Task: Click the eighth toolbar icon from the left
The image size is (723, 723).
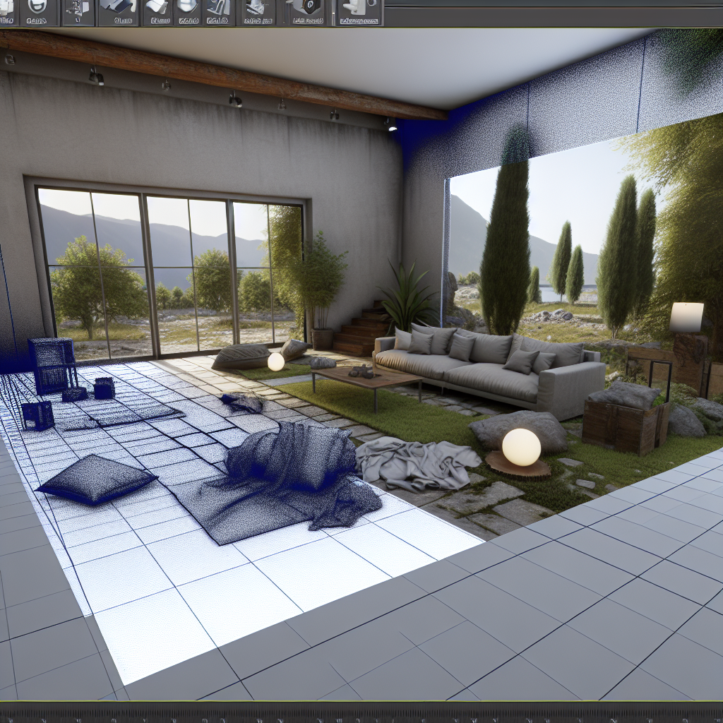Action: click(259, 10)
